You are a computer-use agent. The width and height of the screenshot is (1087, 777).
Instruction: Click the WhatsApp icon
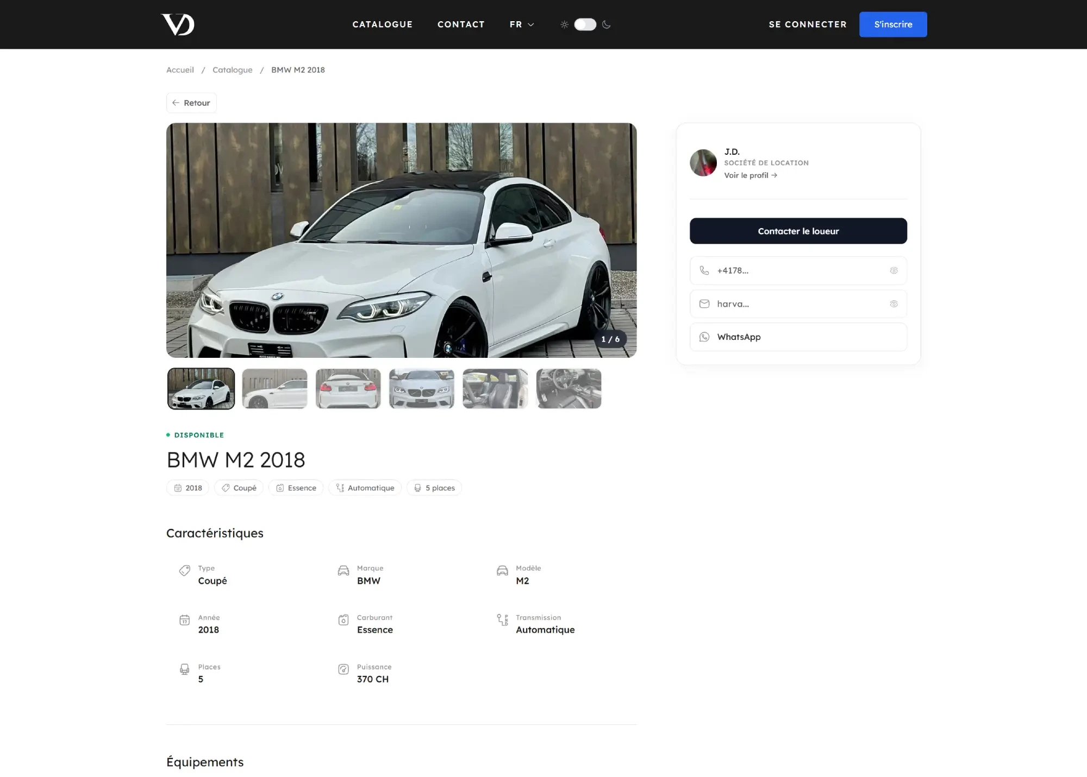(704, 337)
